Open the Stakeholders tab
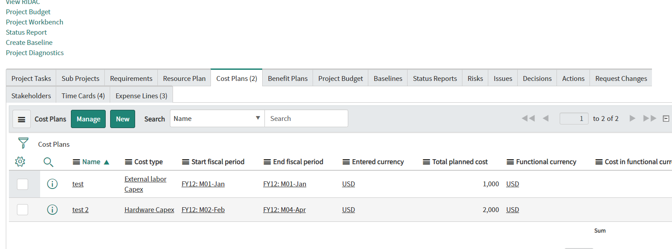 pos(31,96)
